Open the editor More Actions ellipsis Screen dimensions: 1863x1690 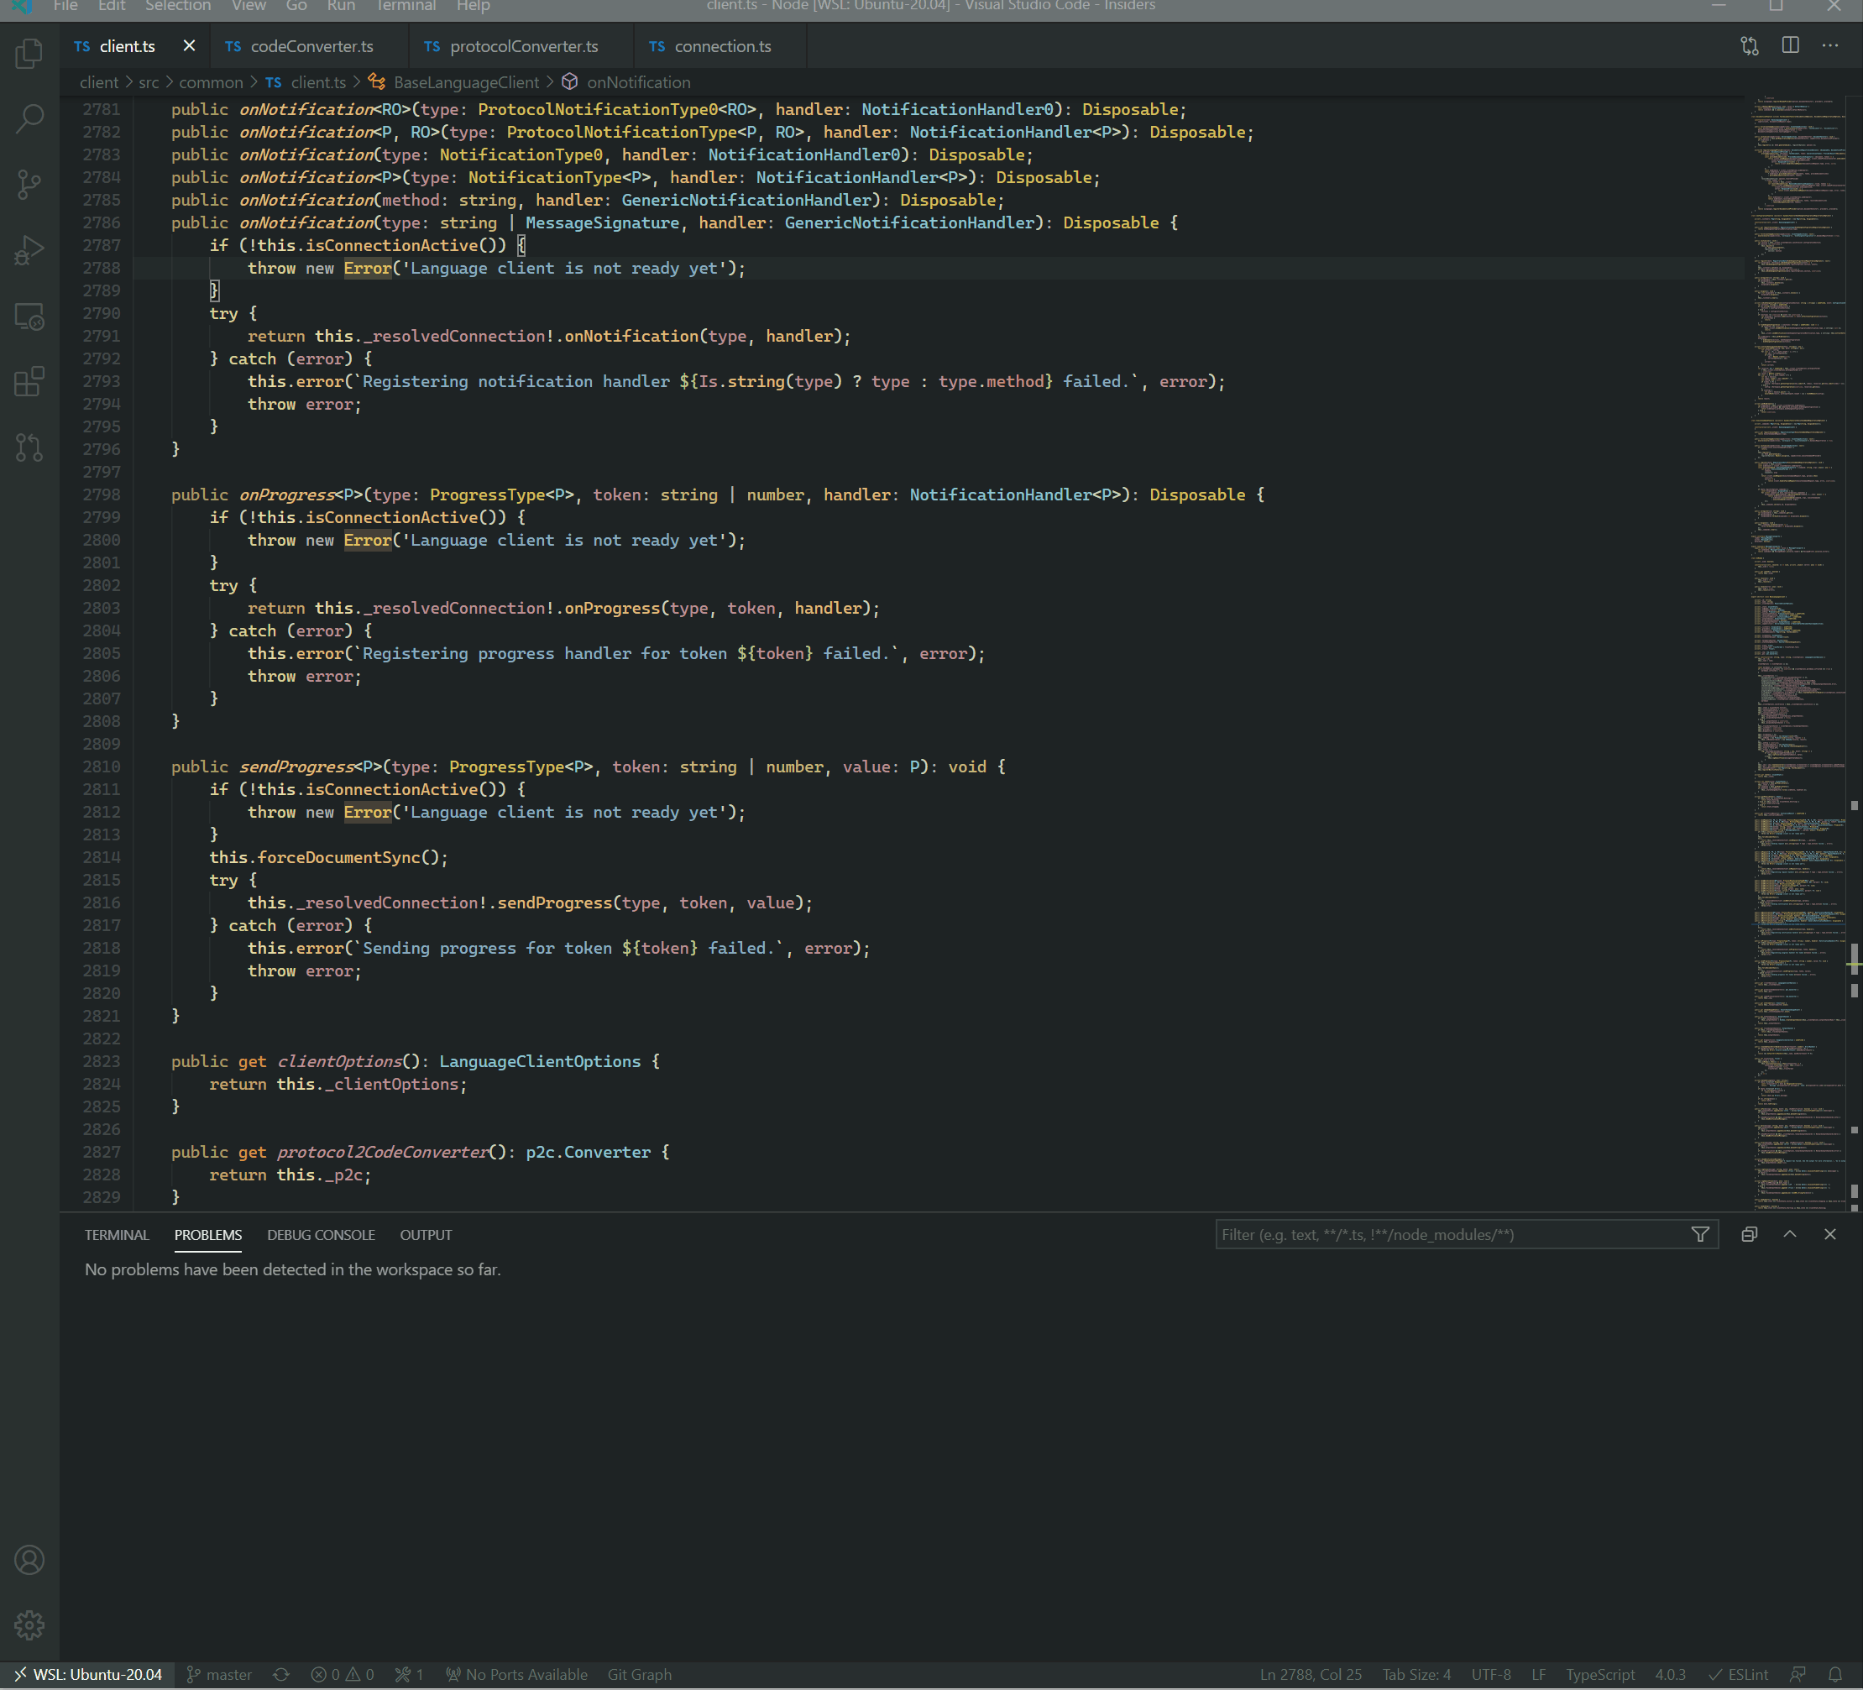click(x=1829, y=45)
